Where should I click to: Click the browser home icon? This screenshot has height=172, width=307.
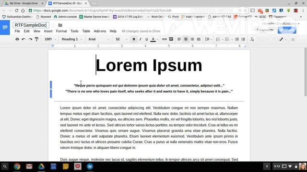[x=23, y=11]
